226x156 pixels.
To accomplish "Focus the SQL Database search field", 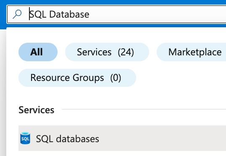I will 117,14.
